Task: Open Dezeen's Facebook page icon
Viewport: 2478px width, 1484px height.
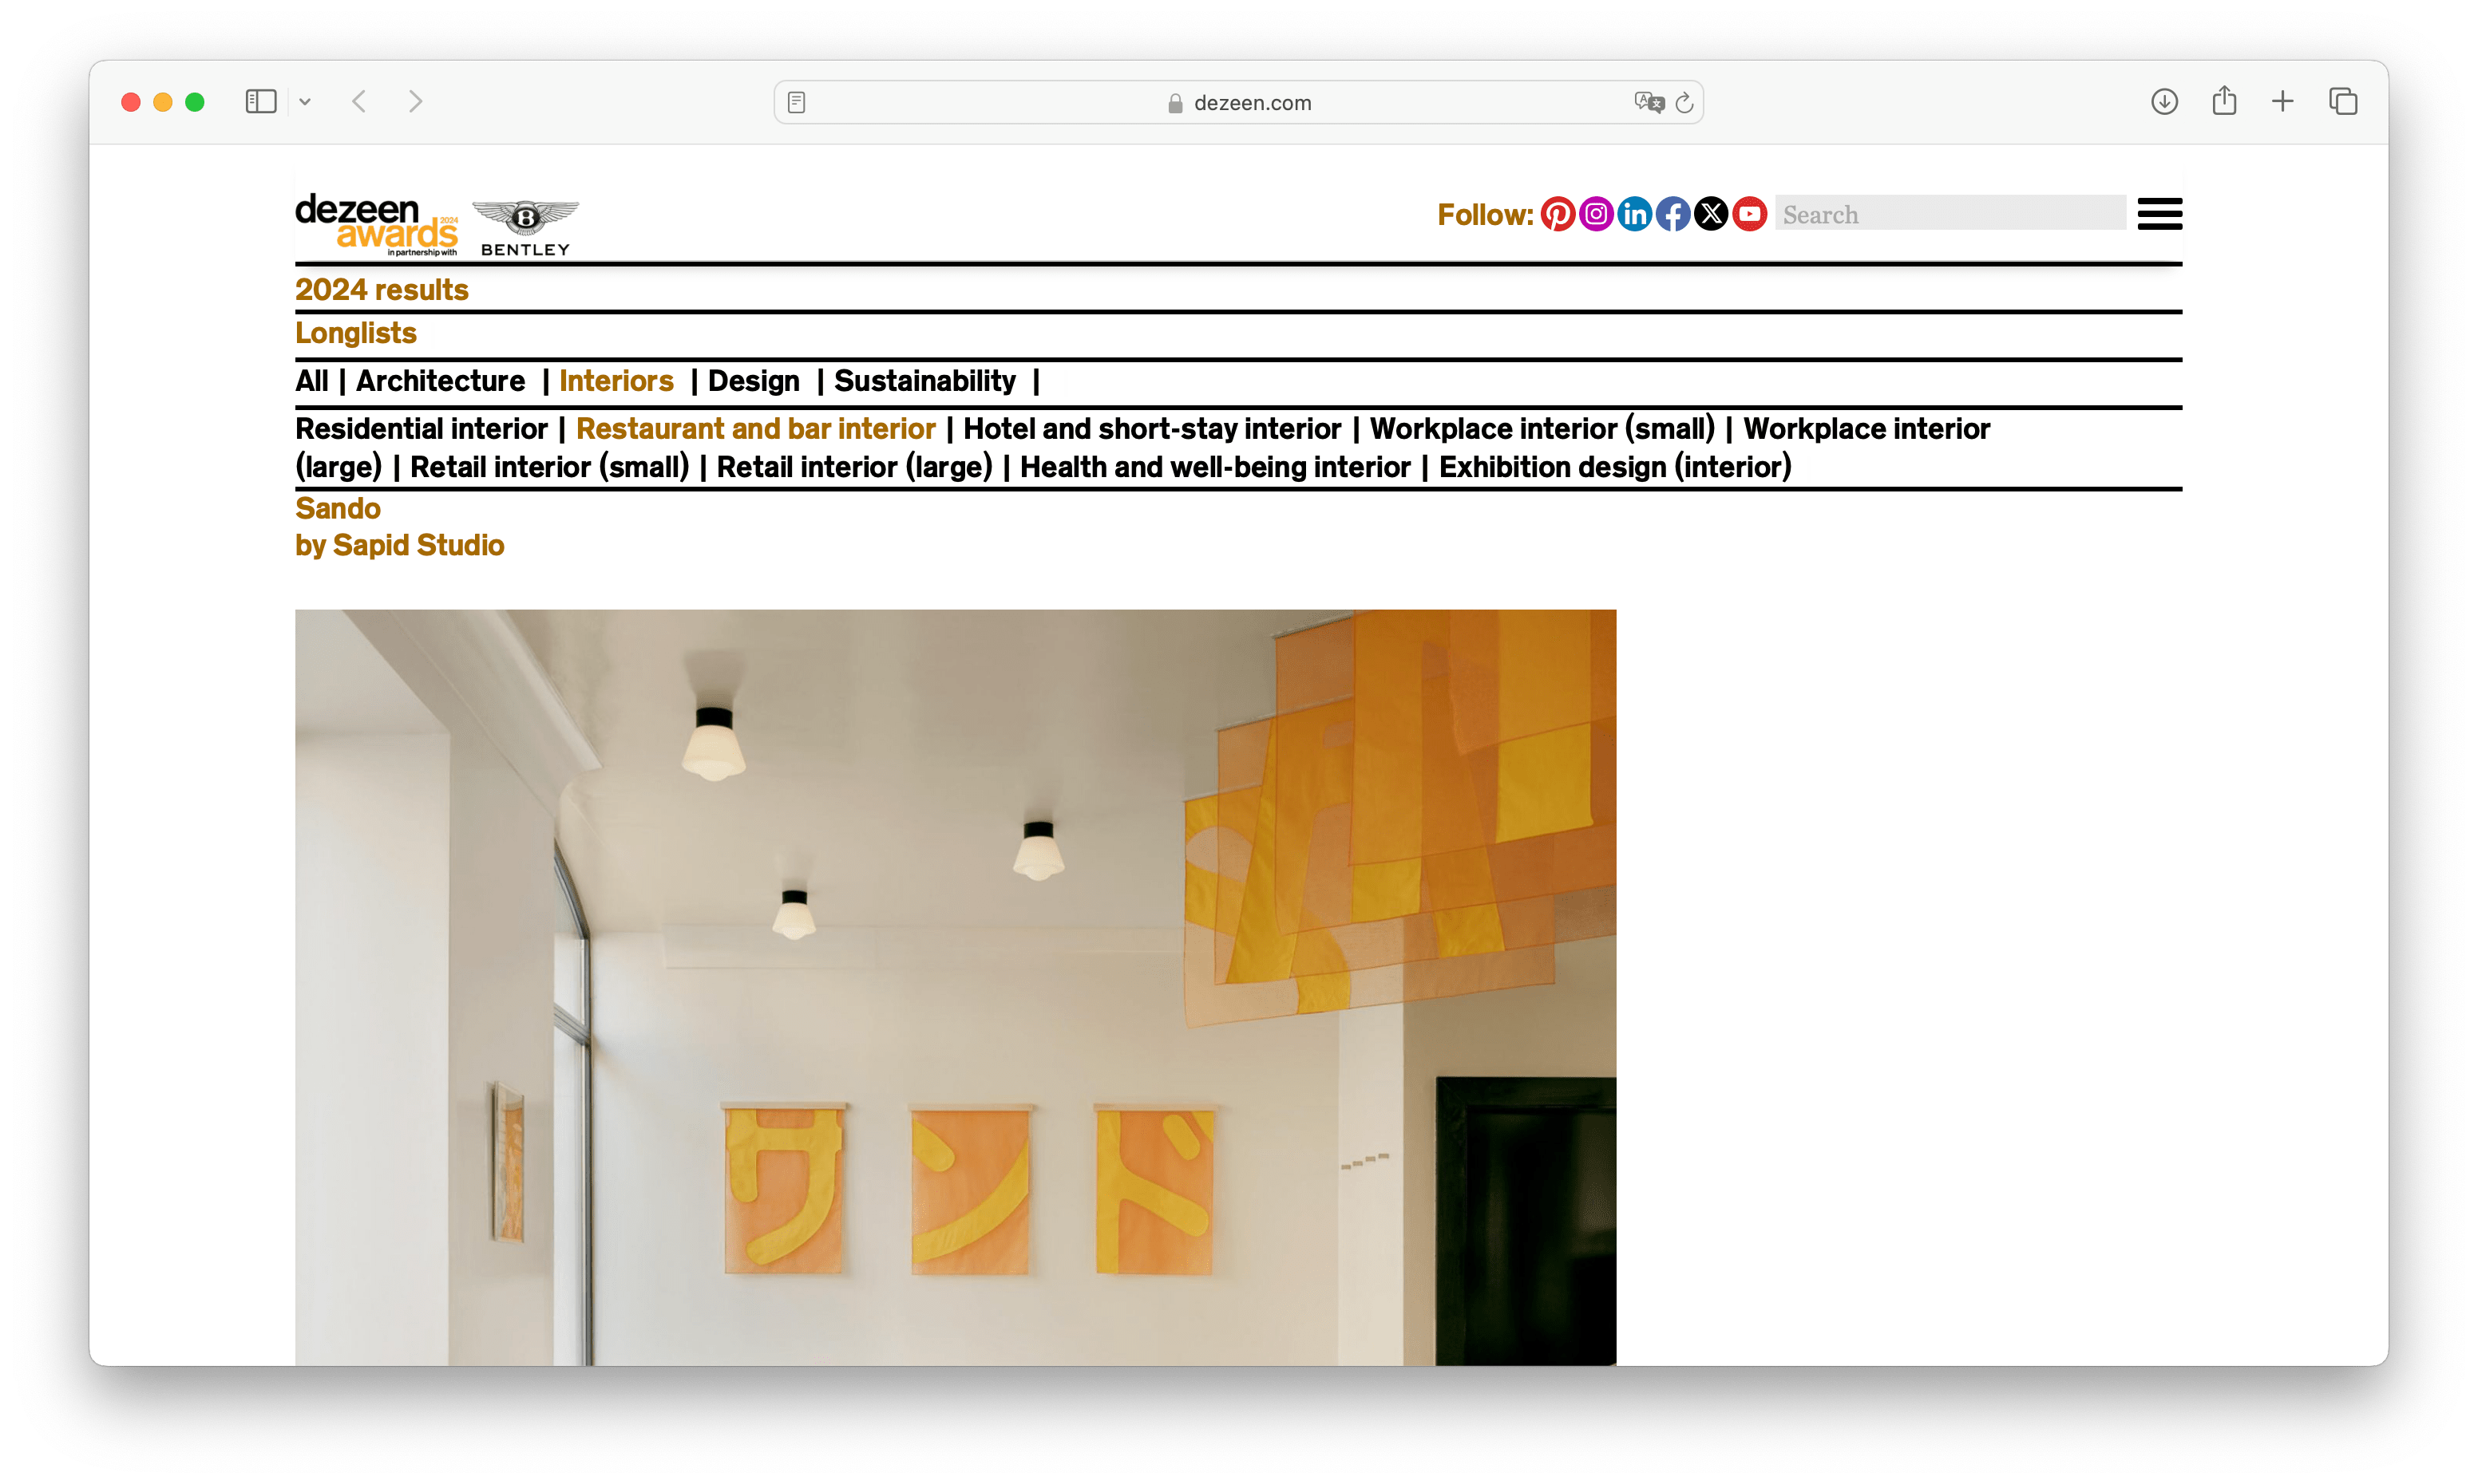Action: pos(1672,214)
